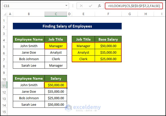Screen dimensions: 166x116
Task: Click the 'Base Salary' header cell
Action: (x=108, y=39)
